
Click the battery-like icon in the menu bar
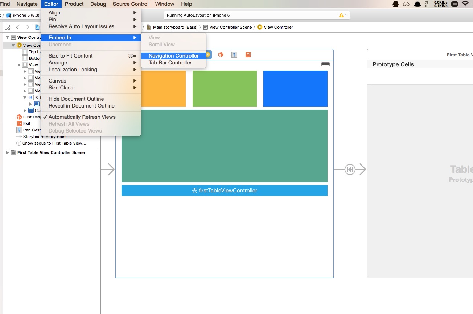[454, 4]
